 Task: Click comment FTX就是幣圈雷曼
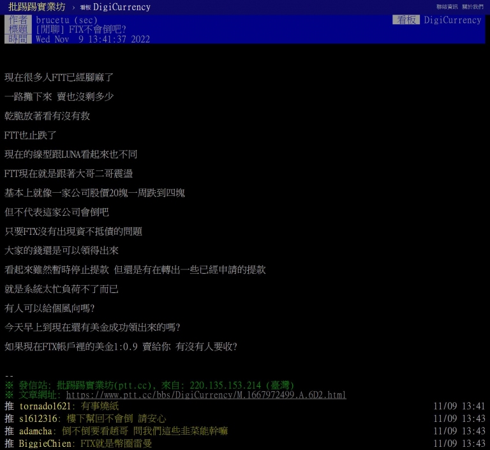pyautogui.click(x=116, y=444)
